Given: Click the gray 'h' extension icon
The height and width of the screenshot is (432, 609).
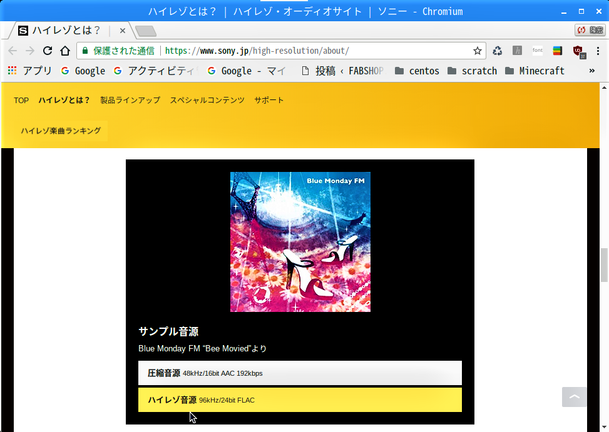Looking at the screenshot, I should tap(517, 51).
